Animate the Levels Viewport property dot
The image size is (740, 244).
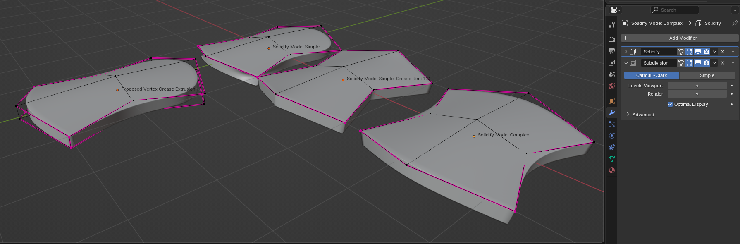point(732,86)
